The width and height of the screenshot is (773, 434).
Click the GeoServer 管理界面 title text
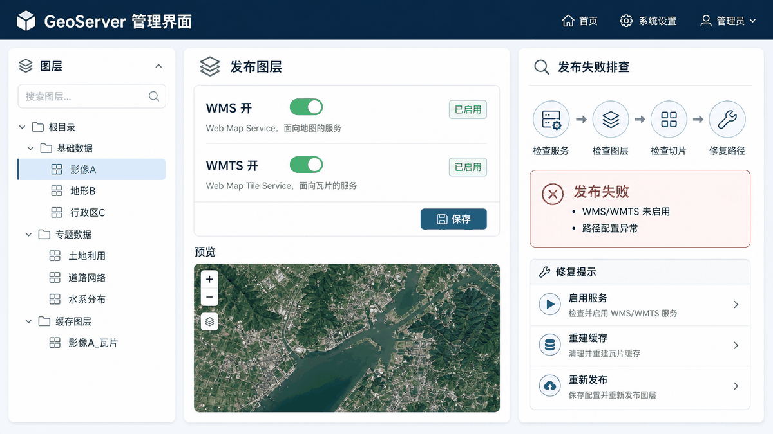pos(118,21)
